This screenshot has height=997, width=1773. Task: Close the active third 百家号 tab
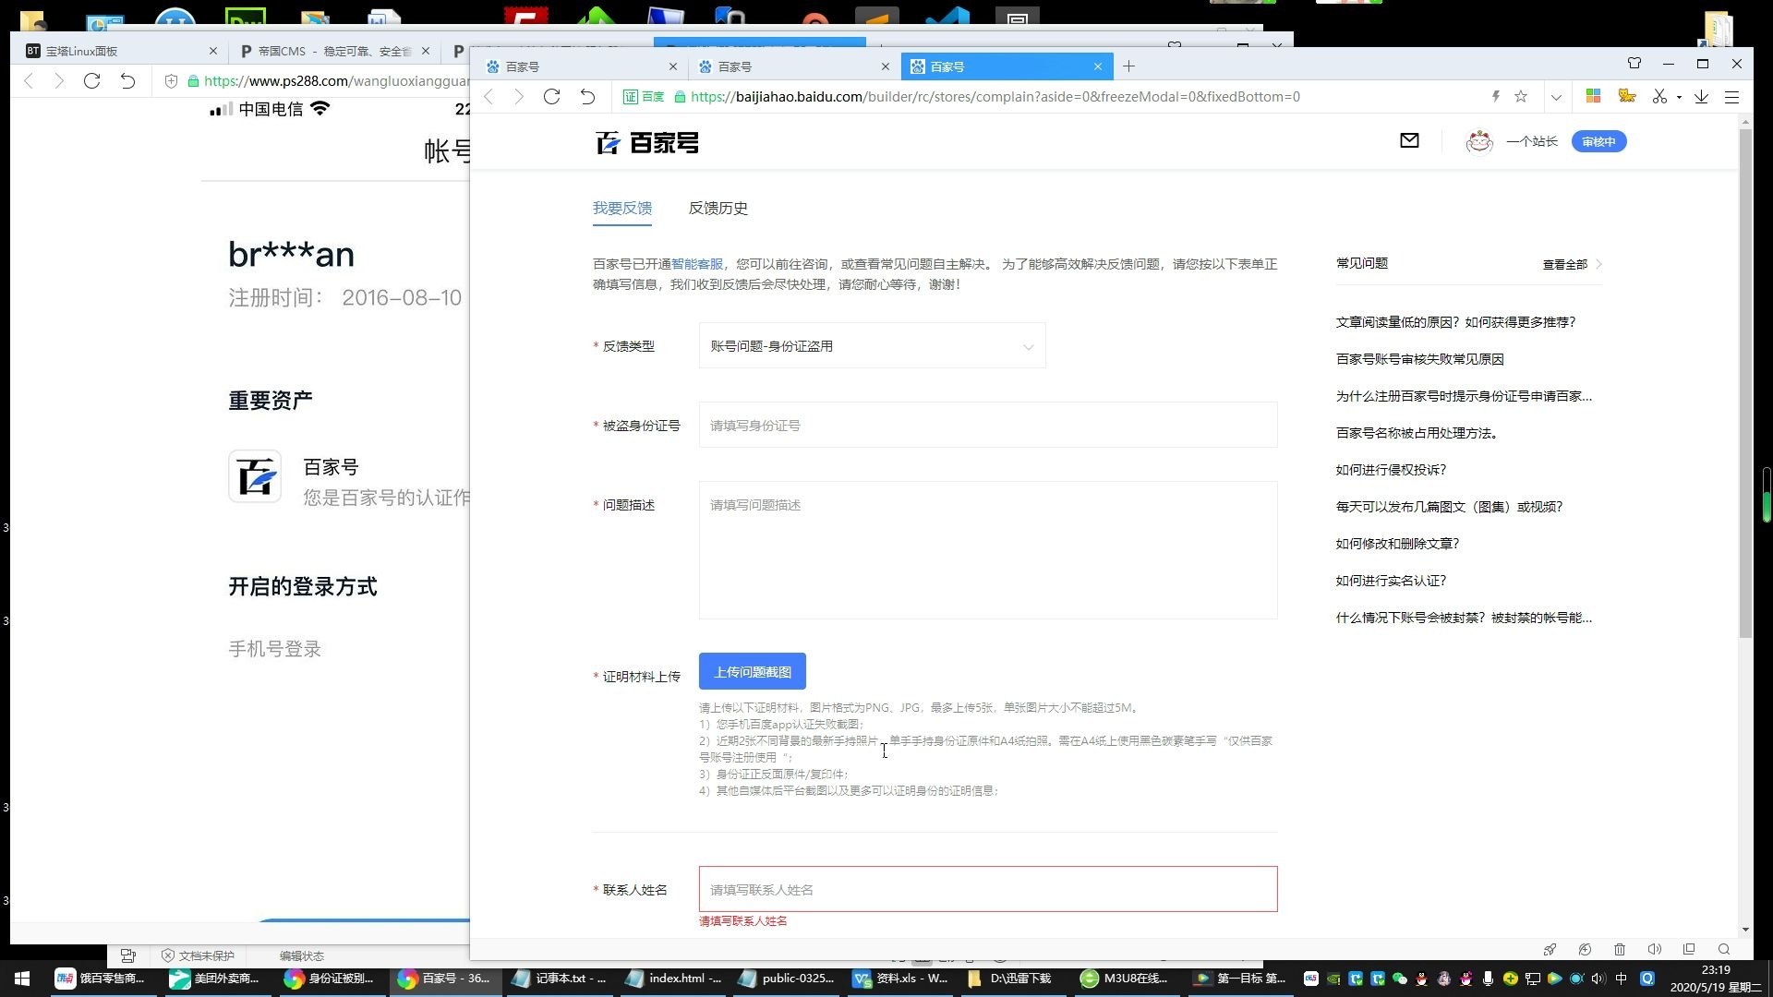(x=1098, y=66)
